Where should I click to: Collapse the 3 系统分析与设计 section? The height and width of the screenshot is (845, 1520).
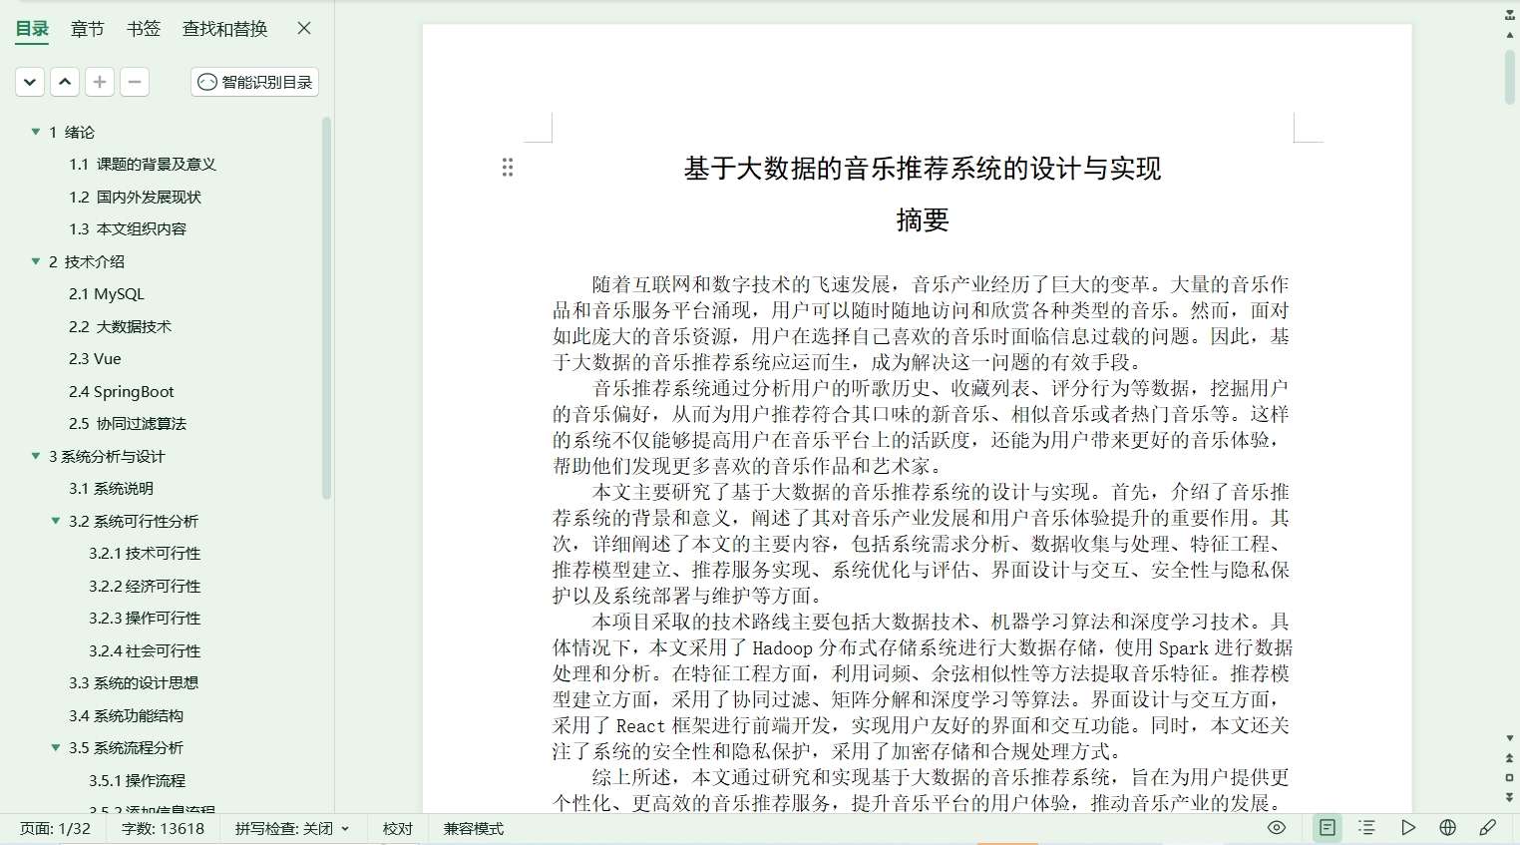[x=36, y=456]
